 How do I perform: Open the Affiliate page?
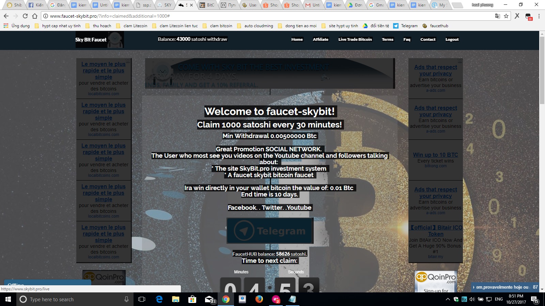pos(321,39)
